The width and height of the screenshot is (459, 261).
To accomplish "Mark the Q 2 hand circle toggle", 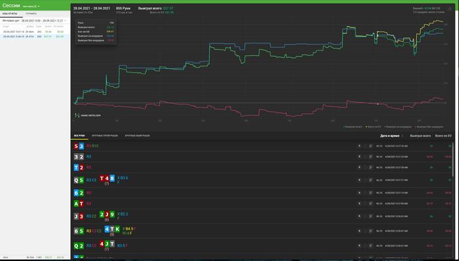I will 365,246.
